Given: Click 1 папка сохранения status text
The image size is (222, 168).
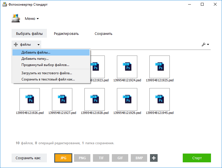Looking at the screenshot, I should pyautogui.click(x=98, y=143).
